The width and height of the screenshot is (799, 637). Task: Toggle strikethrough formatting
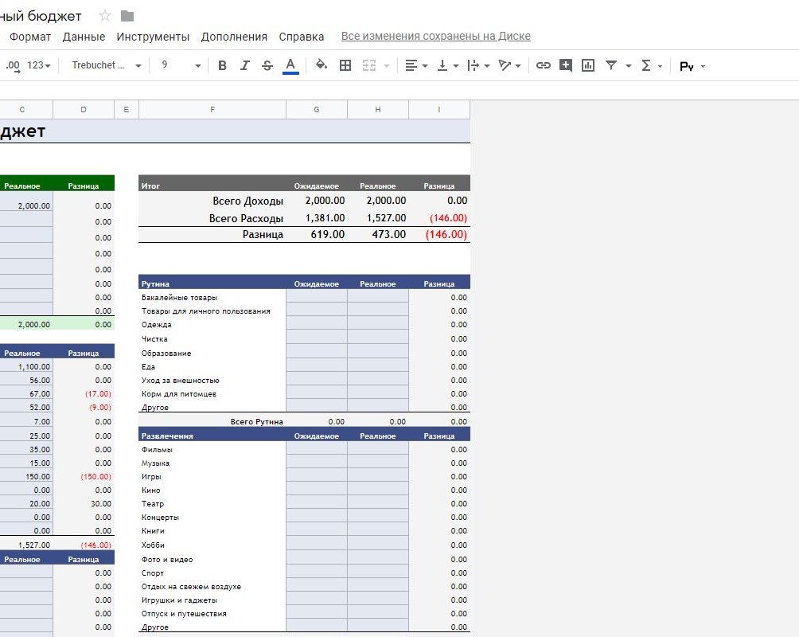click(x=267, y=65)
